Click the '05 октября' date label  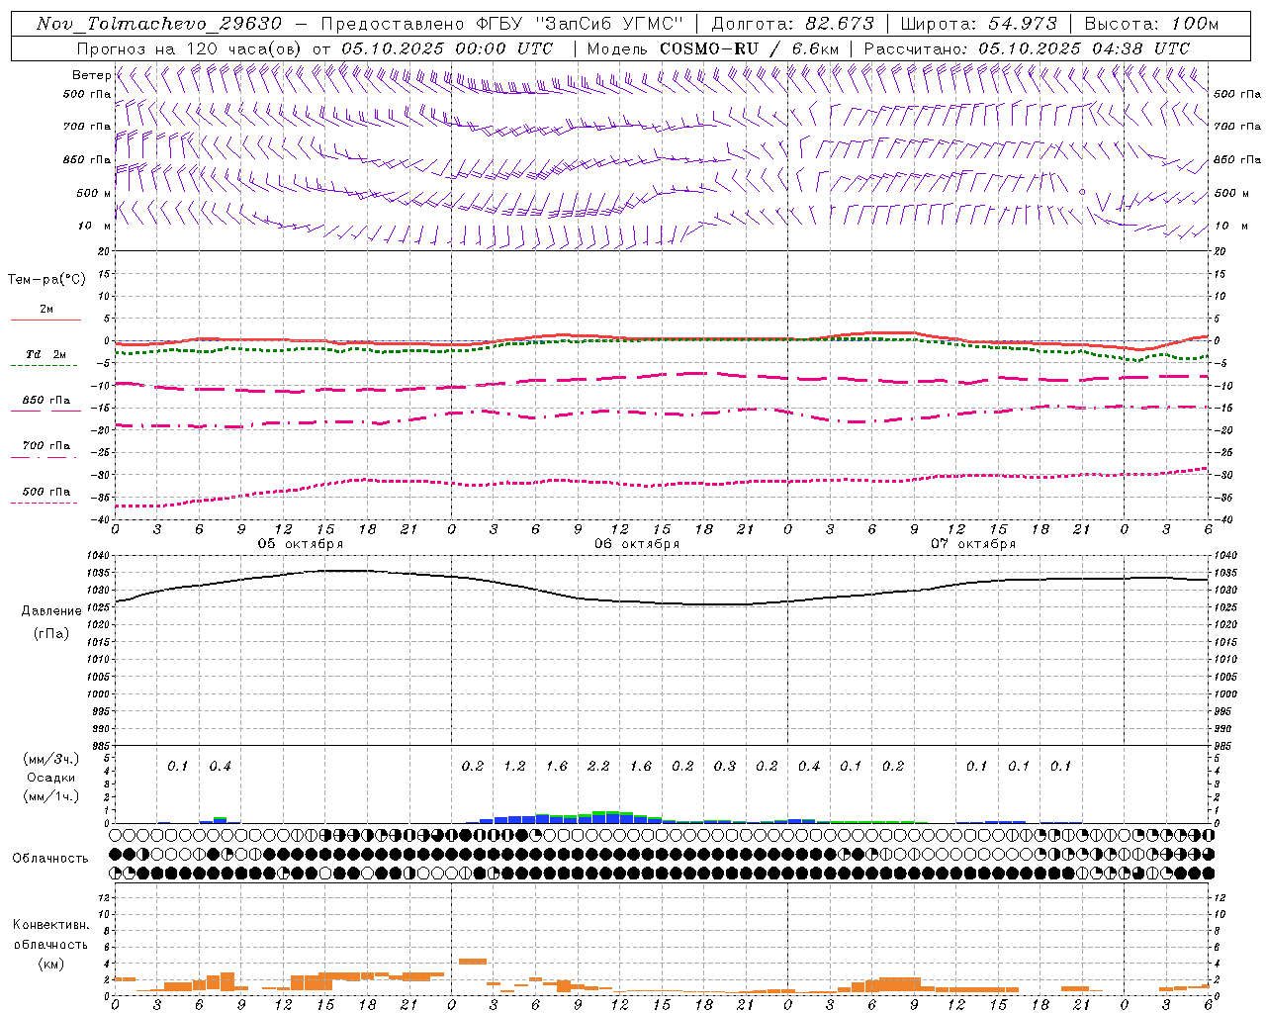301,544
